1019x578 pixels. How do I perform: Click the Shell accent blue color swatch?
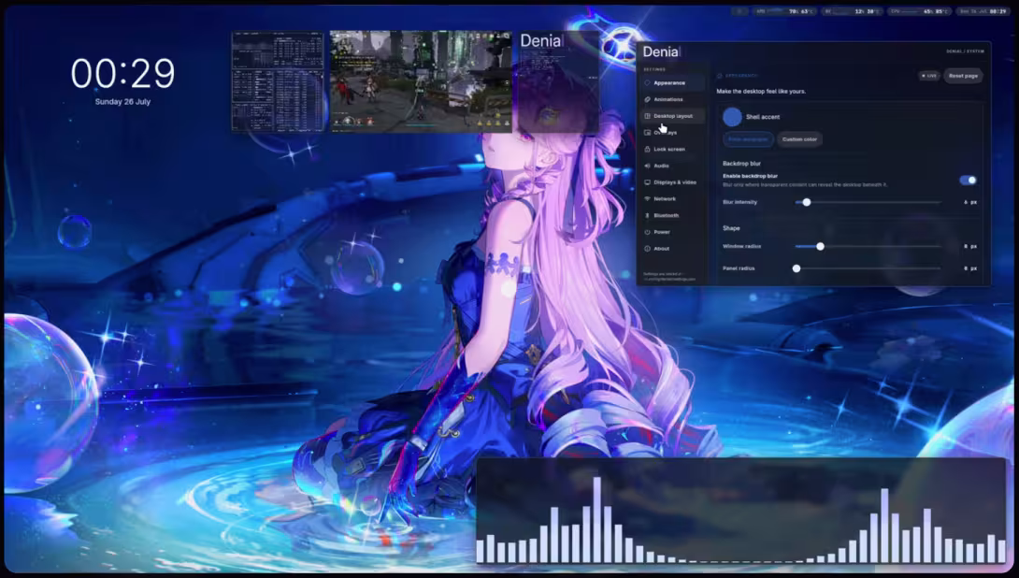pos(732,116)
